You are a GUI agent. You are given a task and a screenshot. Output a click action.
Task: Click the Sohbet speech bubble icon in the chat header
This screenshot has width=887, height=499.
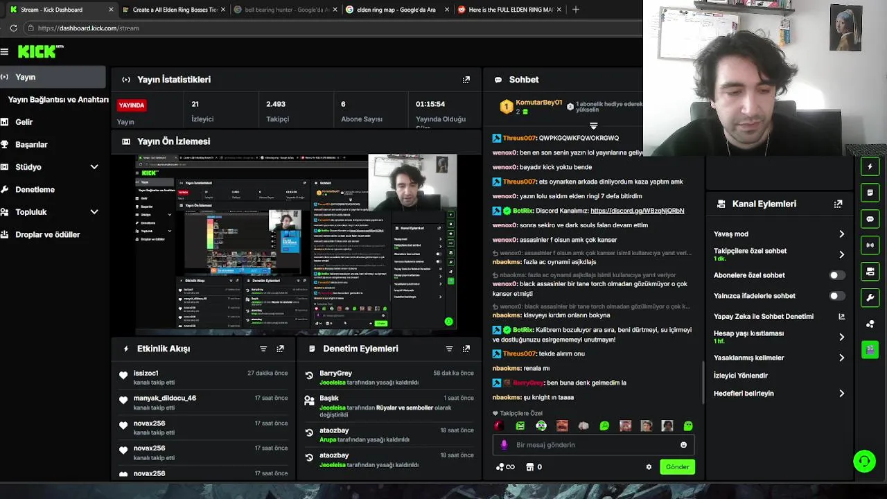tap(498, 80)
